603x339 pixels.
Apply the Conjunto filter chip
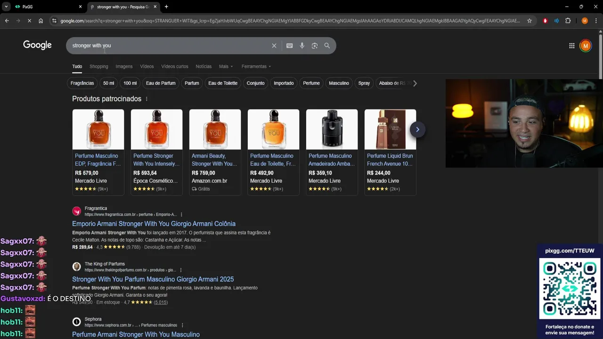click(x=255, y=83)
